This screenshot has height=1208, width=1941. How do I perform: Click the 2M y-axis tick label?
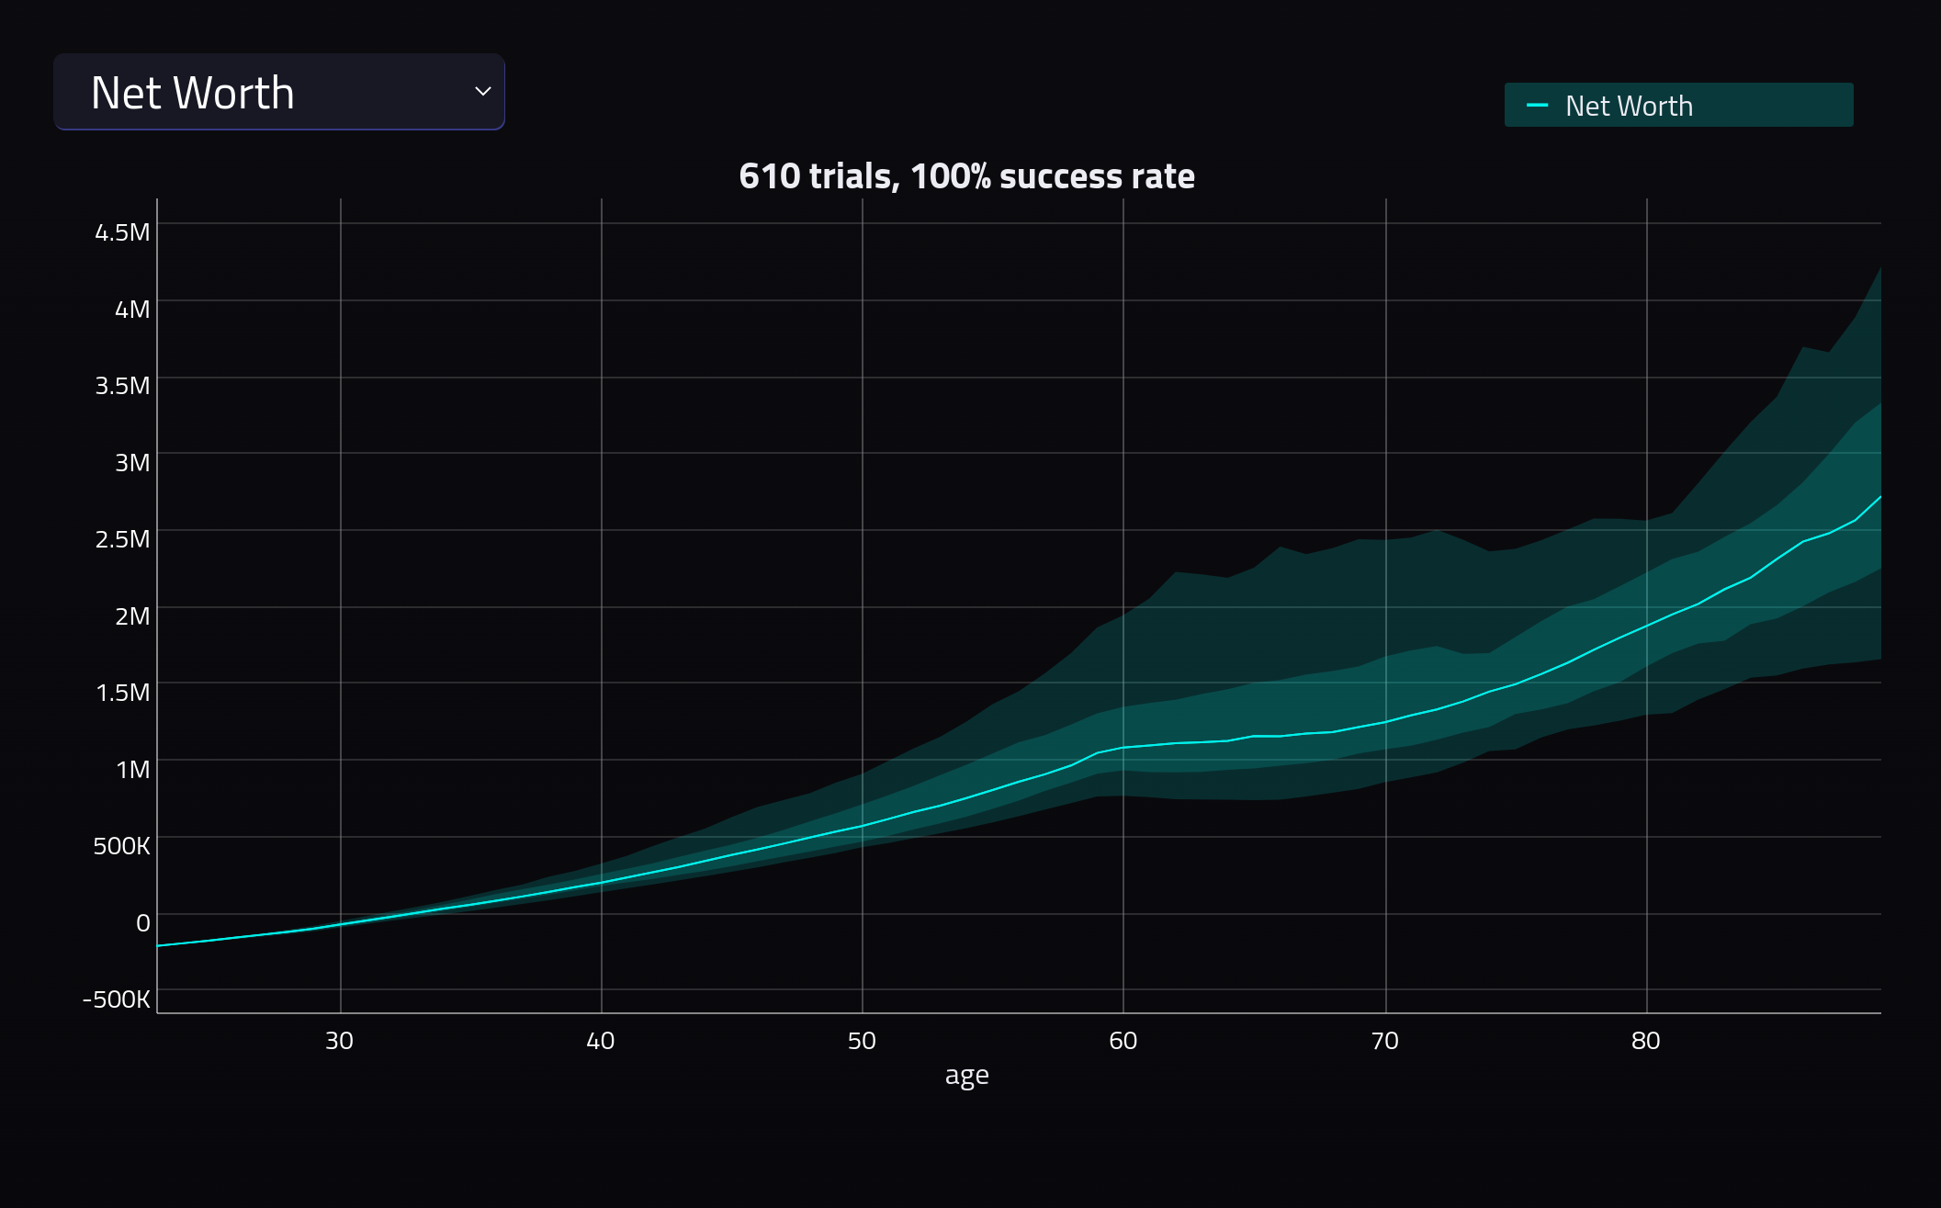pos(132,616)
